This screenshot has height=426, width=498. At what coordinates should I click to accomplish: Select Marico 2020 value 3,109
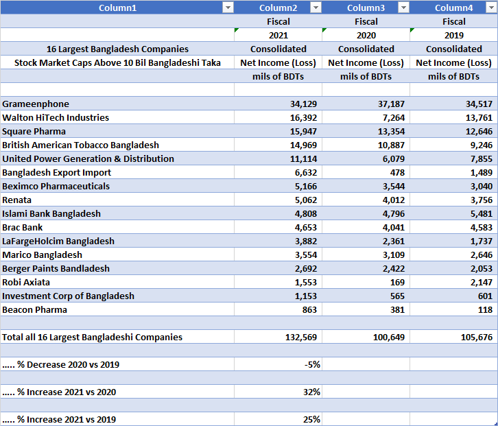[x=366, y=255]
